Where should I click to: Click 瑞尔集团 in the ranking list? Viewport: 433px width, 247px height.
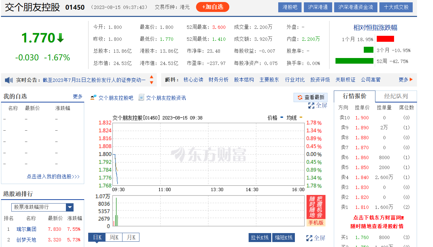(26, 229)
